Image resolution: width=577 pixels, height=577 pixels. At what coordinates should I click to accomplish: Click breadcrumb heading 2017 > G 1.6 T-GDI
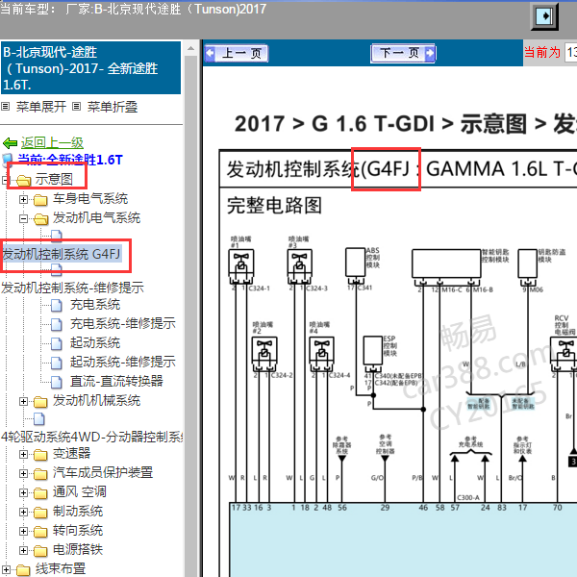click(x=335, y=124)
